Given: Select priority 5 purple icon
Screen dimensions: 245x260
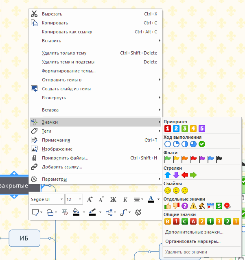Looking at the screenshot, I should pyautogui.click(x=202, y=129).
